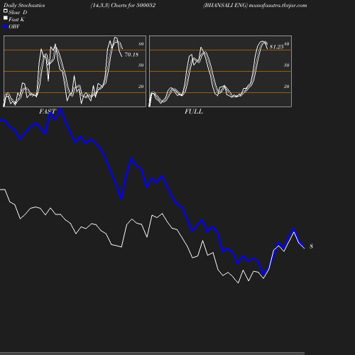The width and height of the screenshot is (355, 355).
Task: Click the 50 axis label in FULL chart
Action: (287, 65)
